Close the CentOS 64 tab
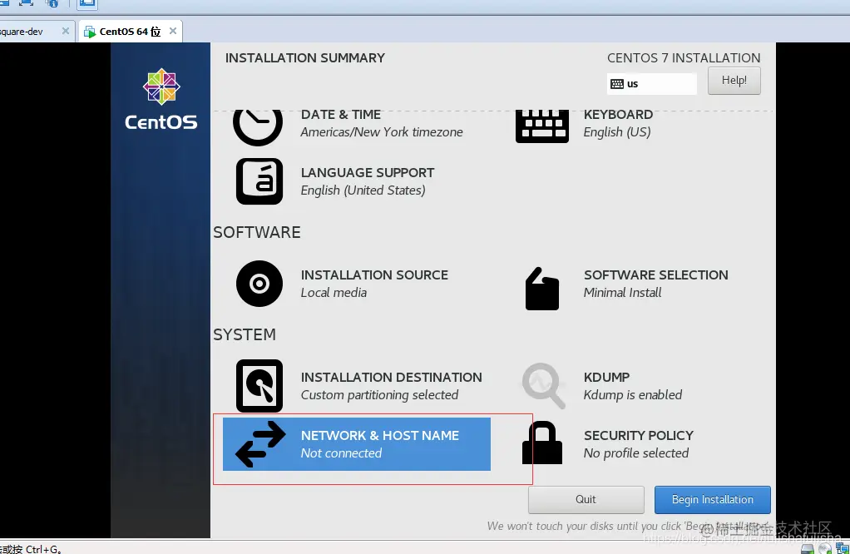Screen dimensions: 850x554 pos(173,31)
